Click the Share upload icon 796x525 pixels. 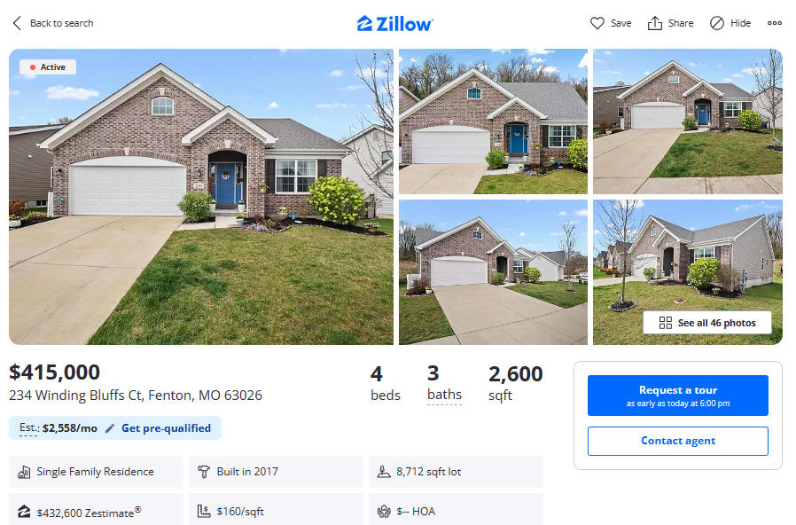[x=655, y=23]
